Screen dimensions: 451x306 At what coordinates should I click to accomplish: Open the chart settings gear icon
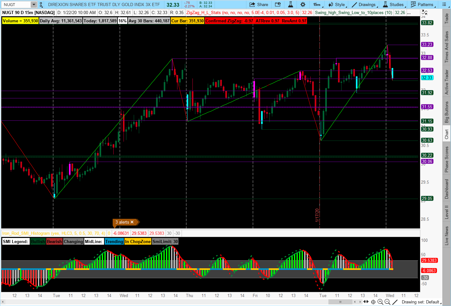point(303,4)
